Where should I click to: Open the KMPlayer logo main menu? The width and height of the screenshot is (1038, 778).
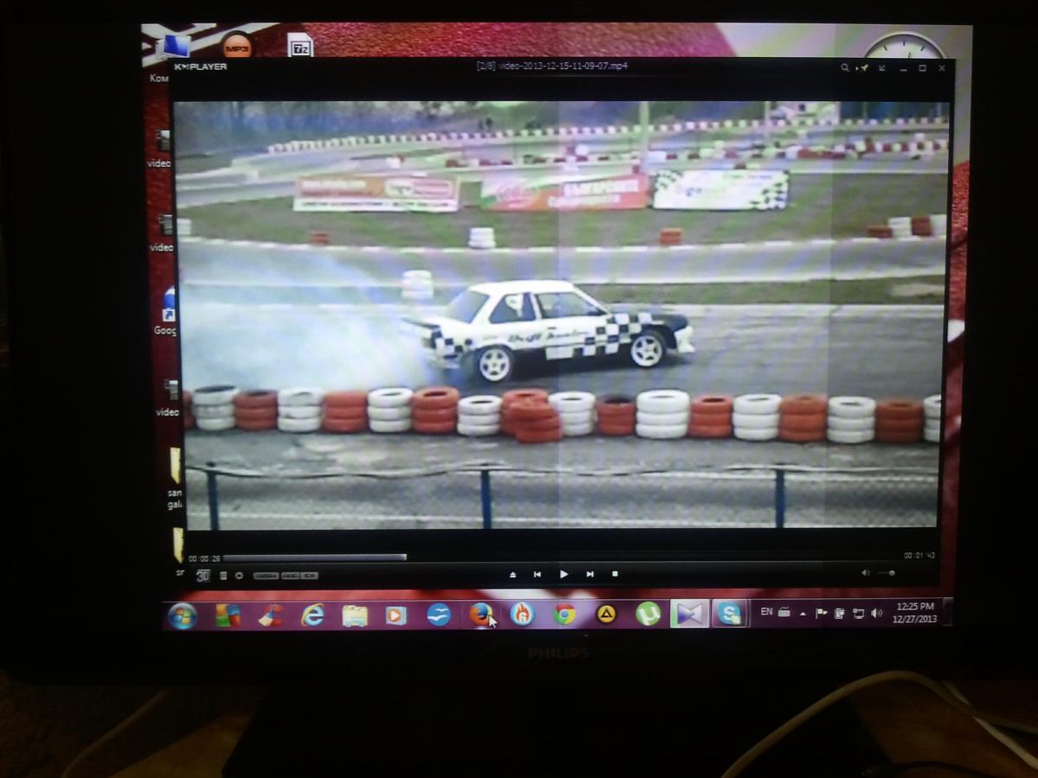pyautogui.click(x=200, y=67)
